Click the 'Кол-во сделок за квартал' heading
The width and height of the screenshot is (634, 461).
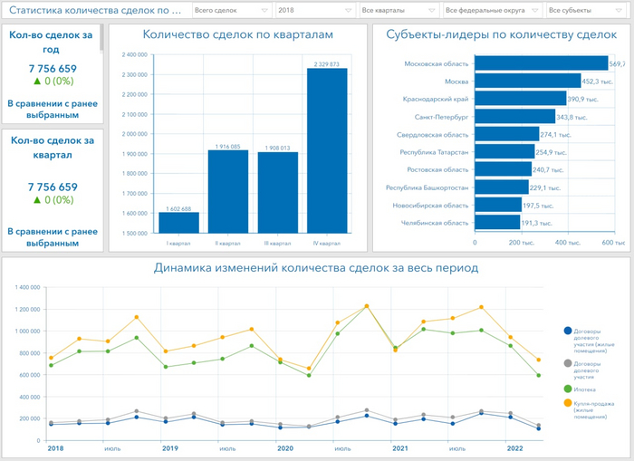[53, 148]
